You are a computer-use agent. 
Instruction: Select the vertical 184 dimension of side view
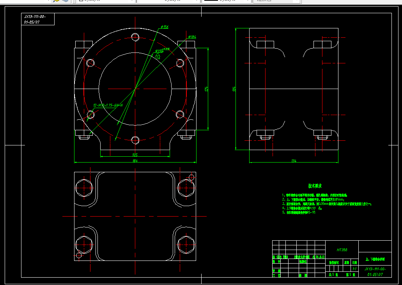[x=234, y=89]
